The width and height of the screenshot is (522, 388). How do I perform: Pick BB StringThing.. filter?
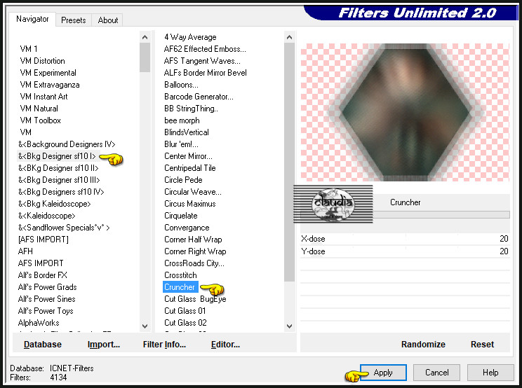tap(191, 109)
